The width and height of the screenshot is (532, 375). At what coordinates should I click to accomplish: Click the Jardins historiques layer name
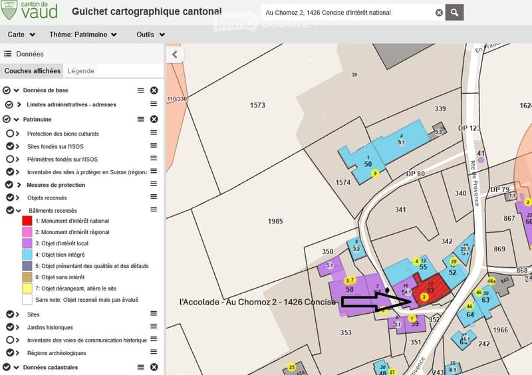click(50, 328)
